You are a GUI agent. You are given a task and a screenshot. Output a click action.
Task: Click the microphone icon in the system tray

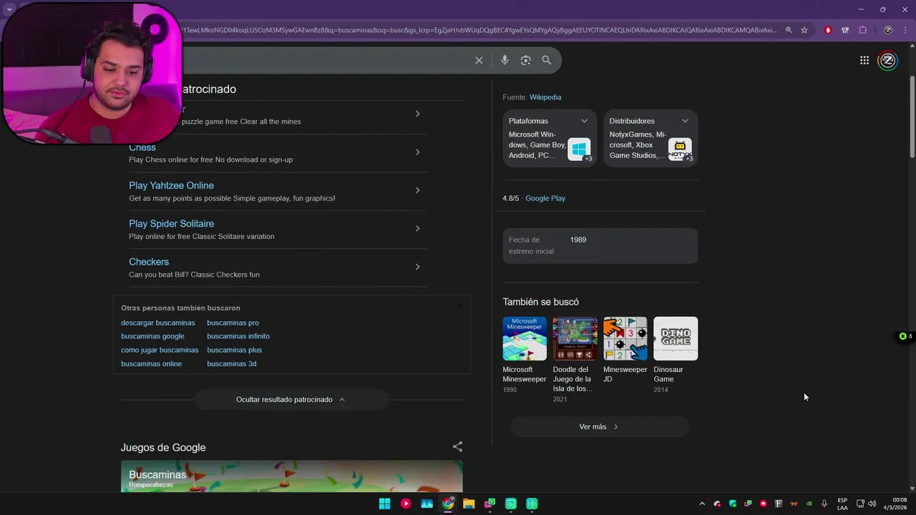pos(824,504)
